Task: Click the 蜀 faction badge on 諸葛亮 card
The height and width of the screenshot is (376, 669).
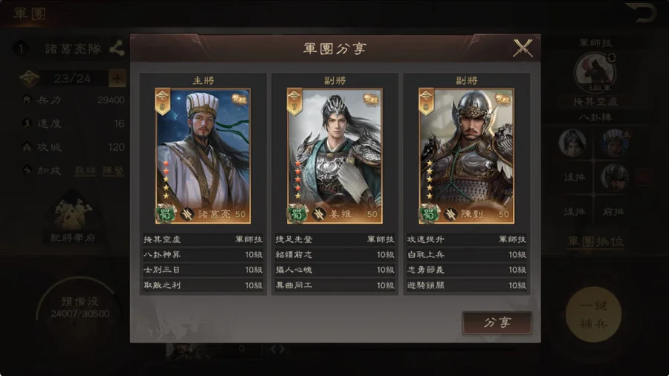Action: pyautogui.click(x=165, y=213)
